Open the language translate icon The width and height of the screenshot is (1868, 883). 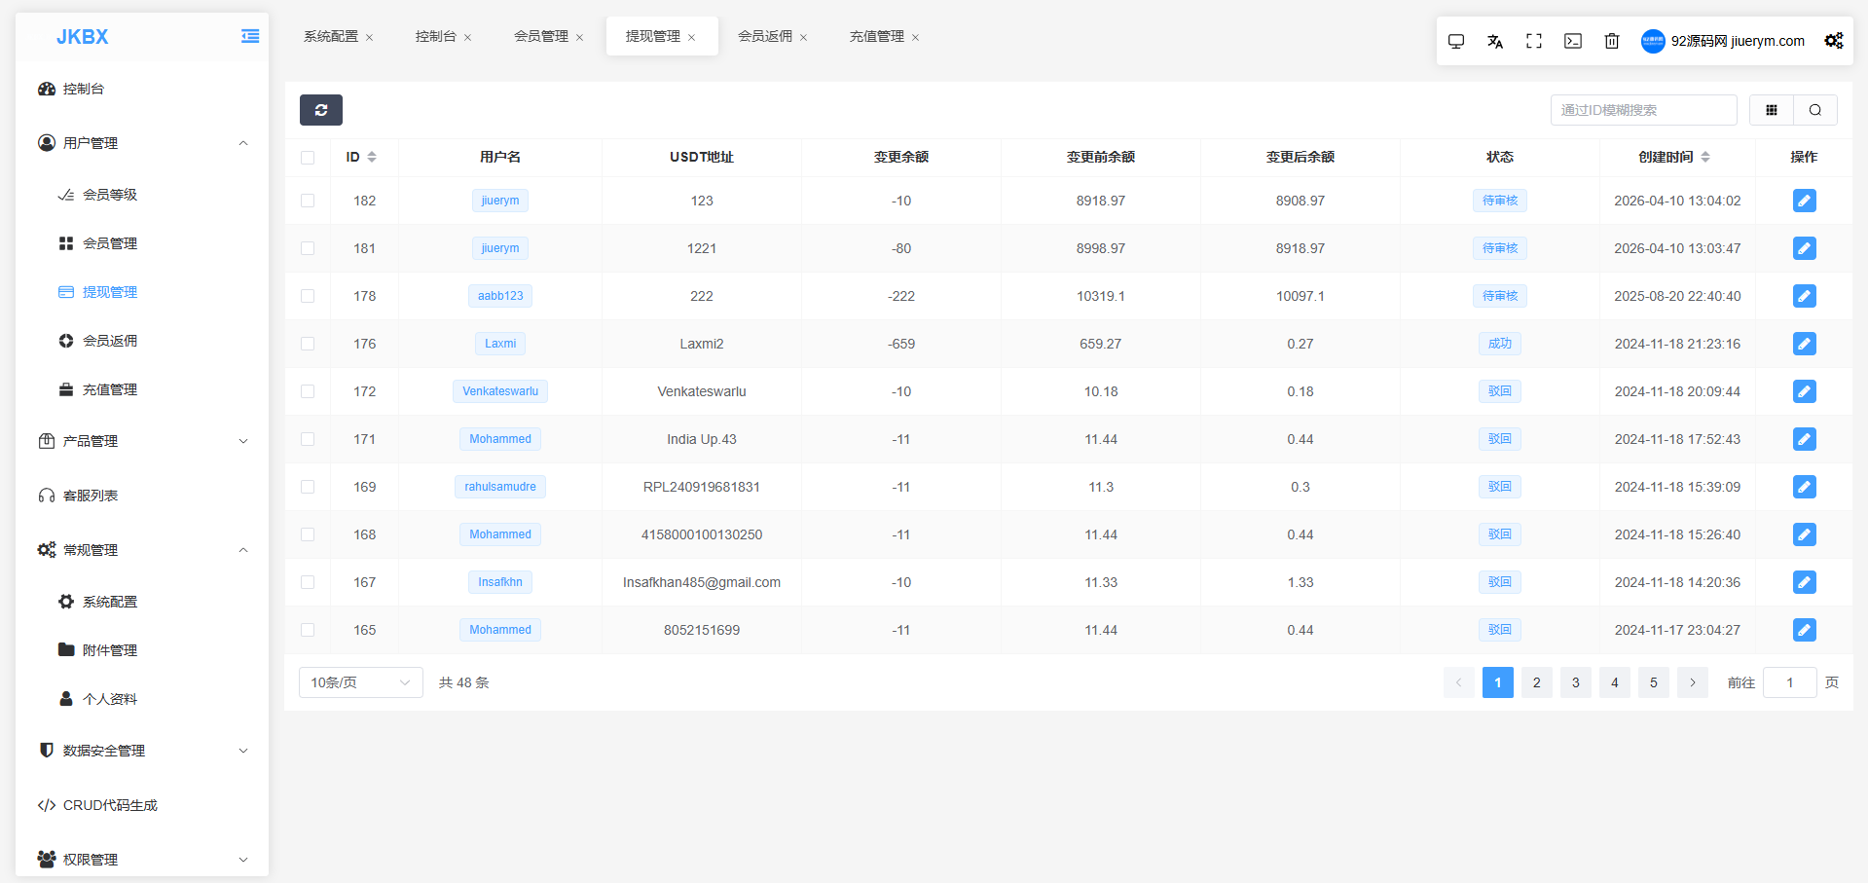[1495, 41]
